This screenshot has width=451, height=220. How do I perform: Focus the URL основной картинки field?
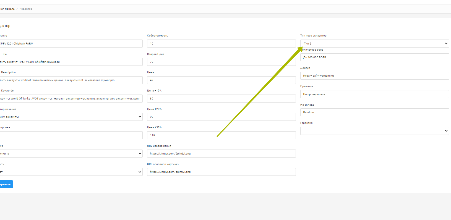click(221, 172)
